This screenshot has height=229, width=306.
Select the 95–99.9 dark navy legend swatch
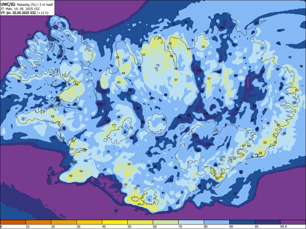(267, 222)
